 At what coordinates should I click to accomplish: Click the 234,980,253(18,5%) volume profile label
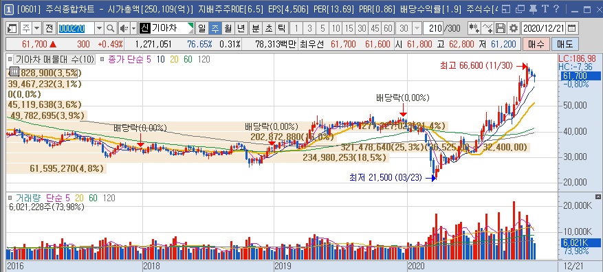point(344,157)
